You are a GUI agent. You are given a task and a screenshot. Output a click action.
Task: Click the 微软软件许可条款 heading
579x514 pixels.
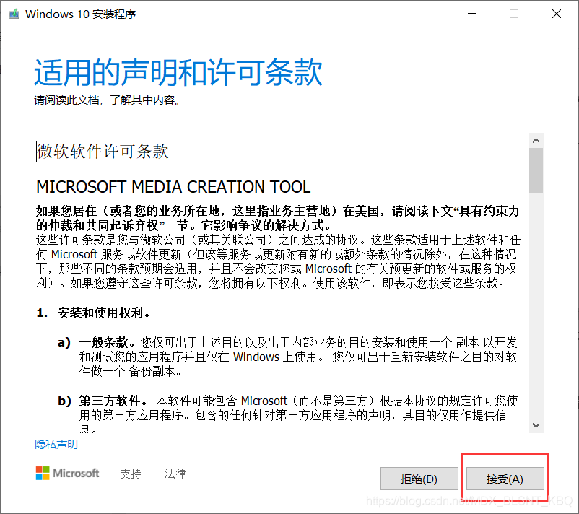coord(101,152)
